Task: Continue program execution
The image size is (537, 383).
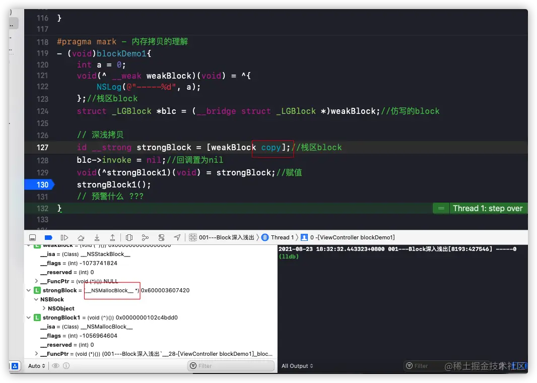Action: tap(64, 237)
